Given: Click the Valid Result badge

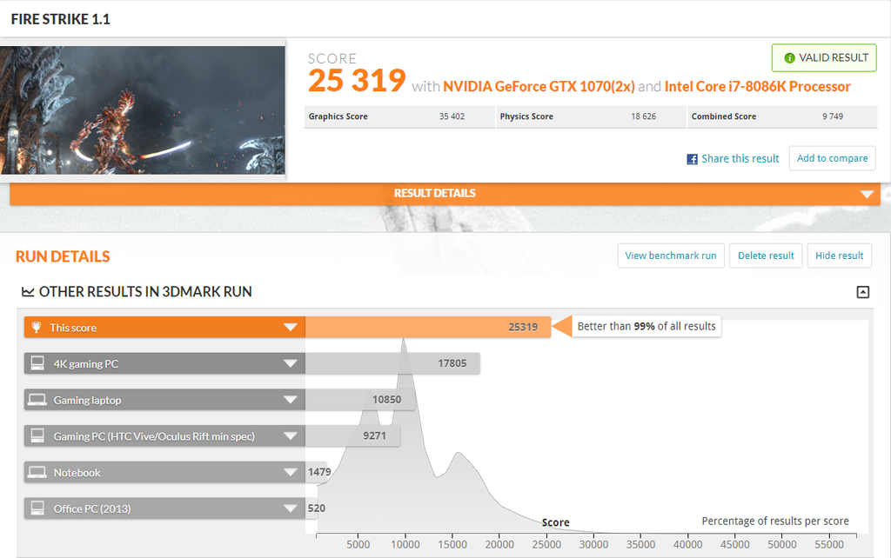Looking at the screenshot, I should tap(824, 58).
